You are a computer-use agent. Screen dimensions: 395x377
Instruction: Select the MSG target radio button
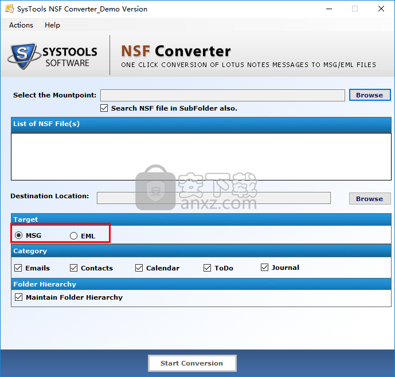(19, 235)
